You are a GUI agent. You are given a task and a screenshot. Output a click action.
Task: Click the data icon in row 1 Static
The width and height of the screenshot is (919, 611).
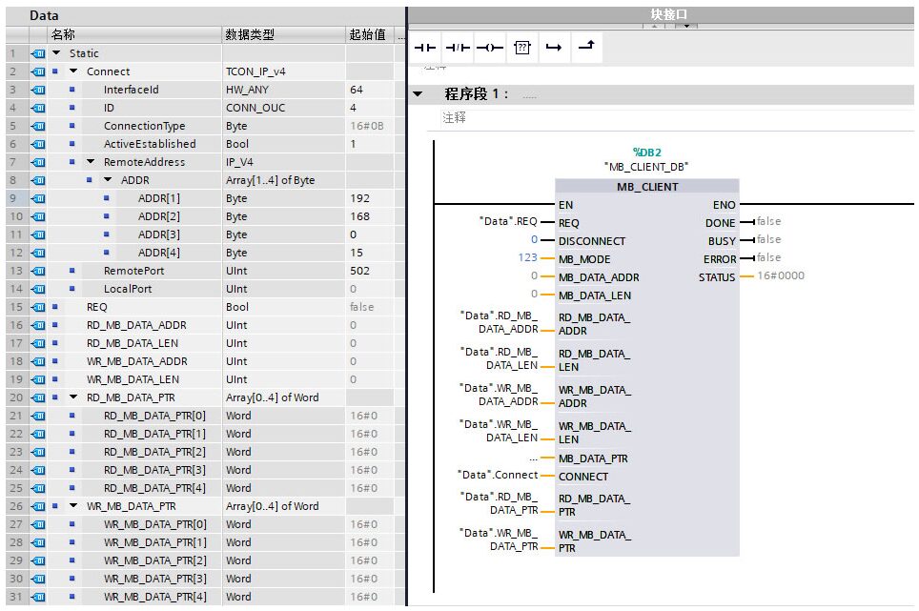[38, 53]
